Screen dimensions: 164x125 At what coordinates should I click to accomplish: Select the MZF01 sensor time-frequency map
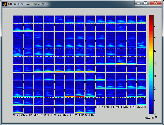tap(28, 109)
